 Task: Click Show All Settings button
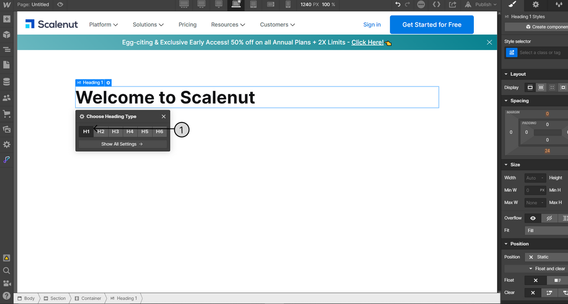click(x=123, y=144)
